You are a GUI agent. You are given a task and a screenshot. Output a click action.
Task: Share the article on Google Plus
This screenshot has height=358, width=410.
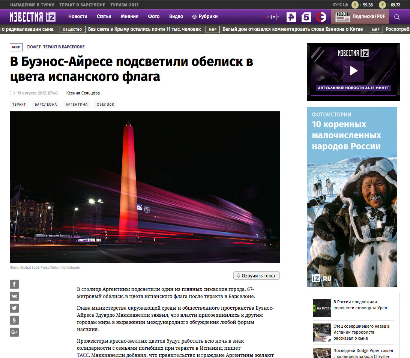pyautogui.click(x=14, y=332)
